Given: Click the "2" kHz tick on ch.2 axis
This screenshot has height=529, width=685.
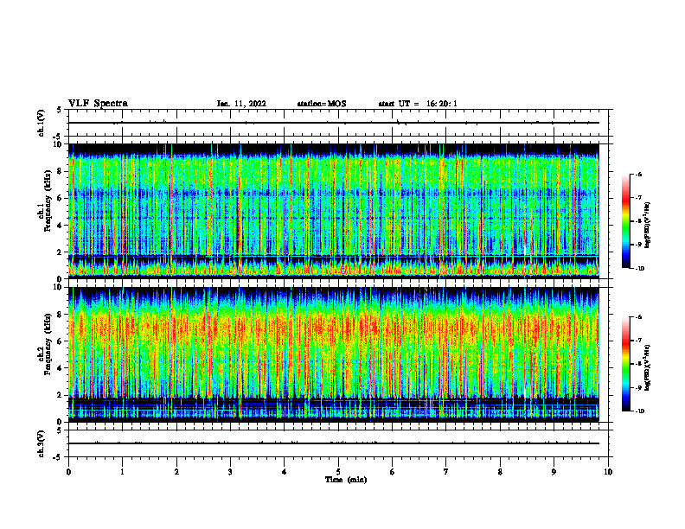Looking at the screenshot, I should [60, 395].
